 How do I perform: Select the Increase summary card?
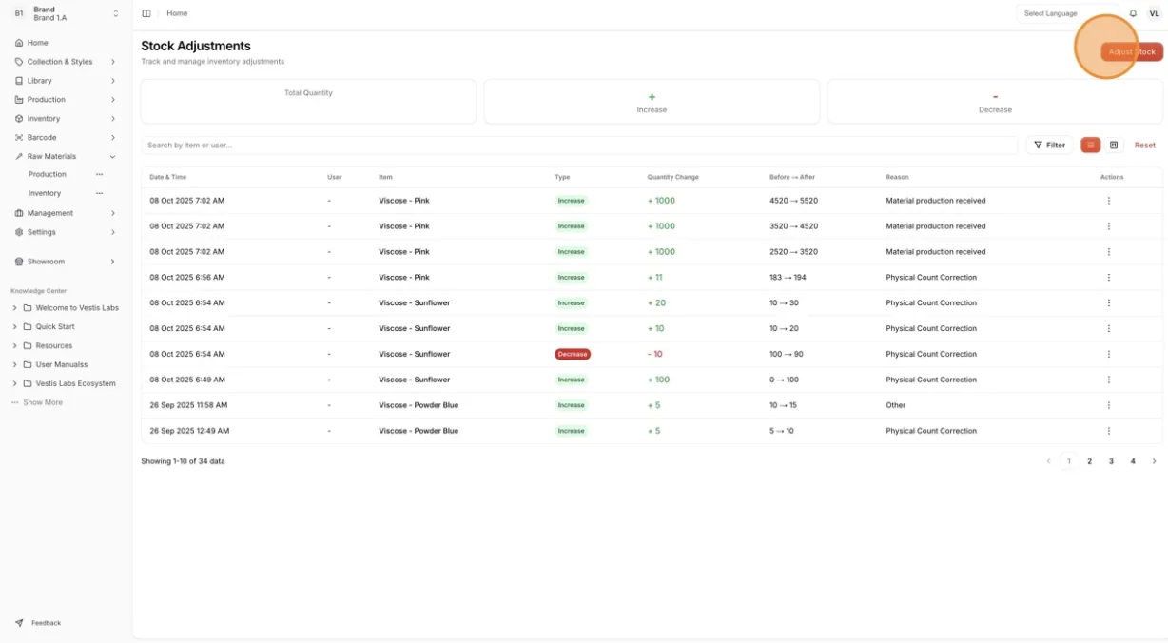(x=652, y=101)
